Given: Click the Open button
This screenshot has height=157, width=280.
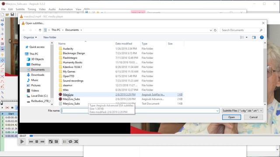Looking at the screenshot, I should tap(231, 117).
